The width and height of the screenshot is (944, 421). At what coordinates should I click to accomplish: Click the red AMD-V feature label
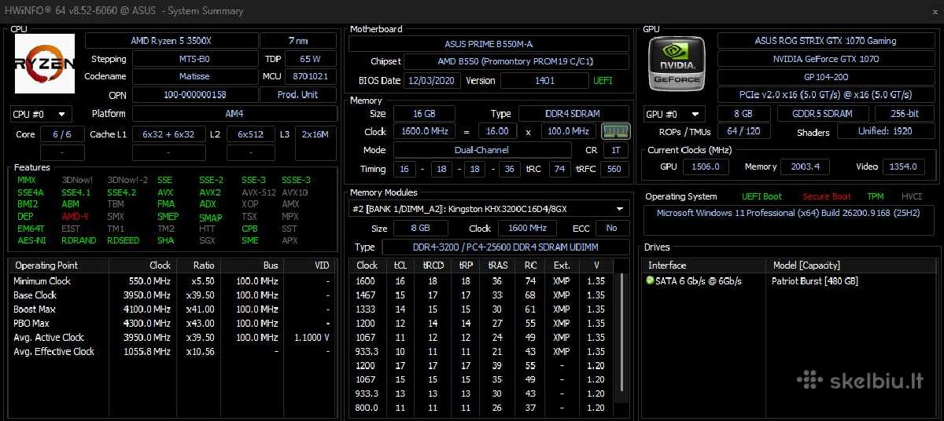pyautogui.click(x=76, y=217)
